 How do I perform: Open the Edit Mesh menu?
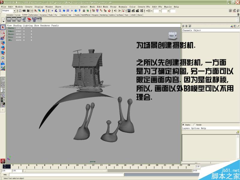102,7
